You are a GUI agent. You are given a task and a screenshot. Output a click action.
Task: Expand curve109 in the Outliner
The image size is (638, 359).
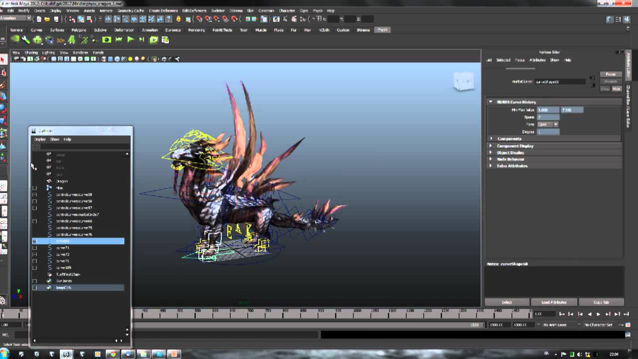pos(34,268)
